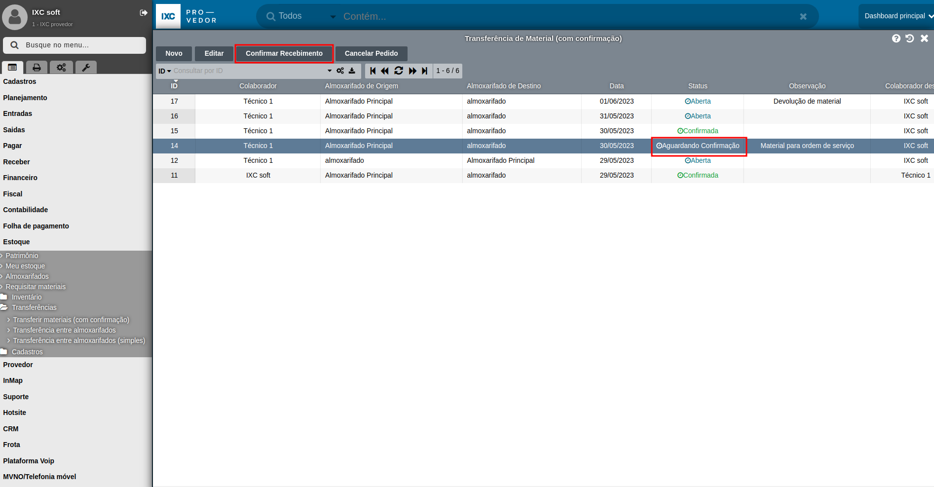The image size is (934, 487).
Task: Go to the last page of records
Action: coord(424,71)
